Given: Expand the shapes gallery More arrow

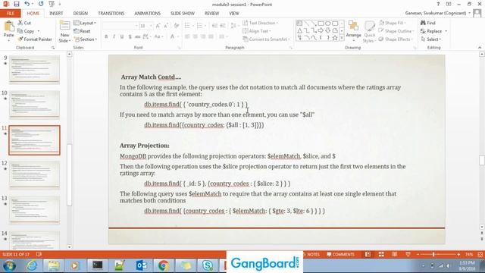Looking at the screenshot, I should tap(342, 38).
